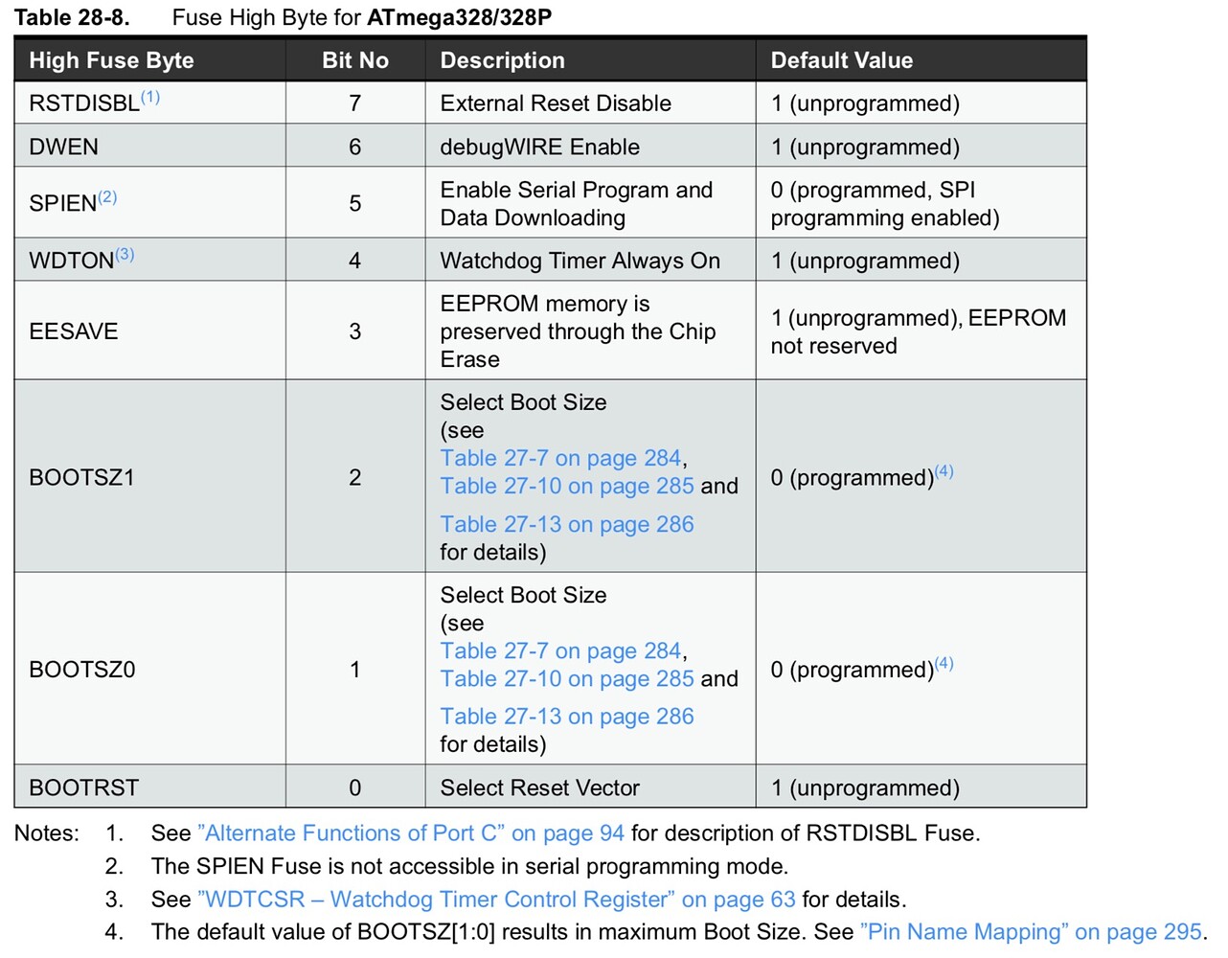Open "Alternate Functions of Port C" link

[x=410, y=833]
